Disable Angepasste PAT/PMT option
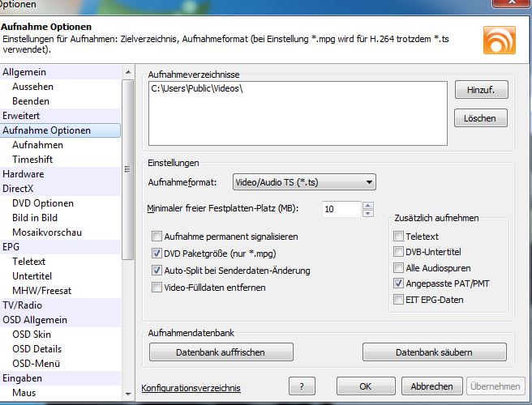The image size is (532, 405). [x=398, y=284]
